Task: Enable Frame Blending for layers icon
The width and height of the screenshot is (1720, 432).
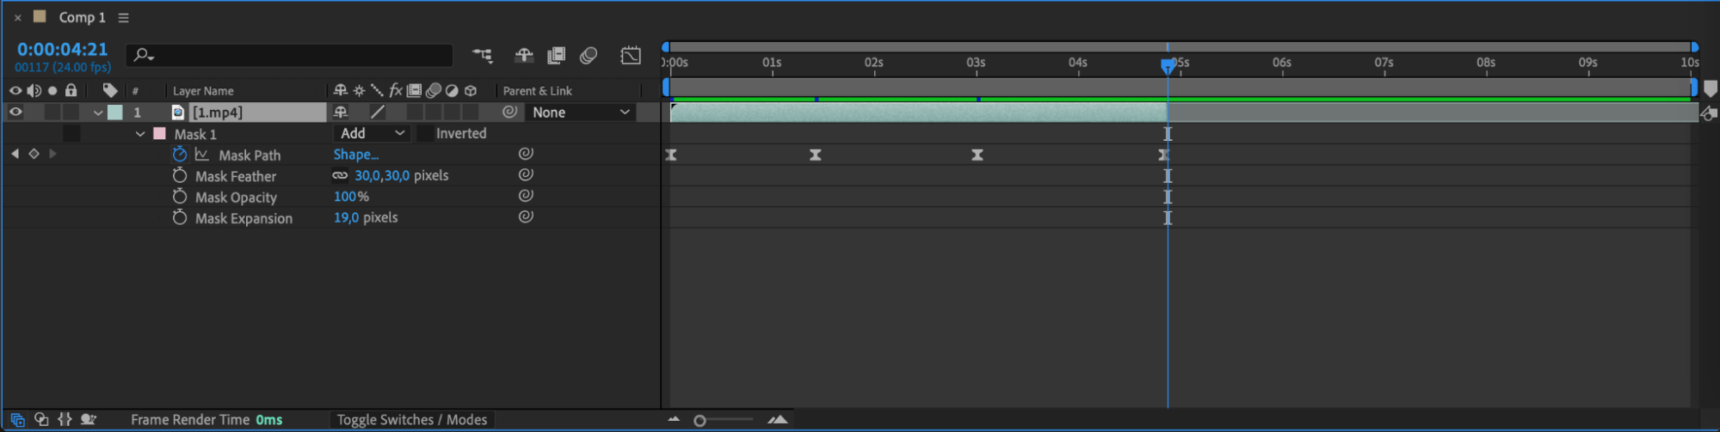Action: coord(557,56)
